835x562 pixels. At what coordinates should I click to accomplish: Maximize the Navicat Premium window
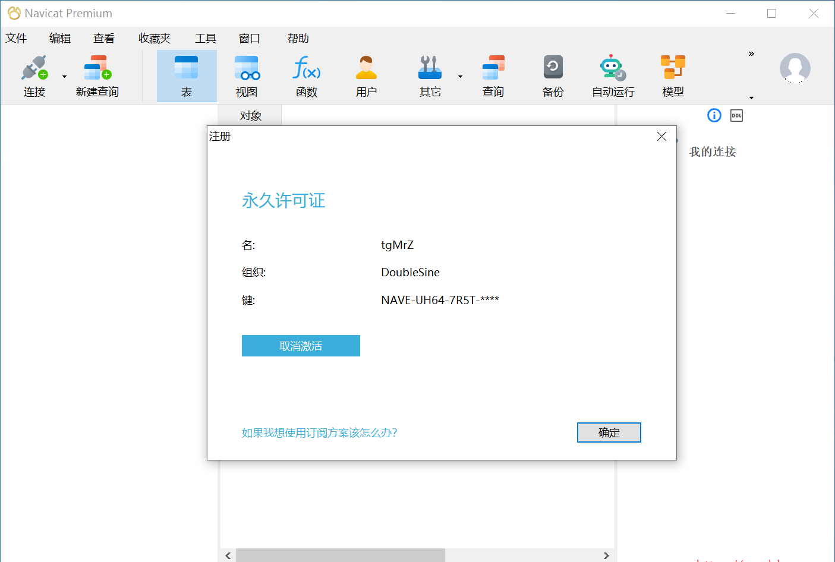771,13
